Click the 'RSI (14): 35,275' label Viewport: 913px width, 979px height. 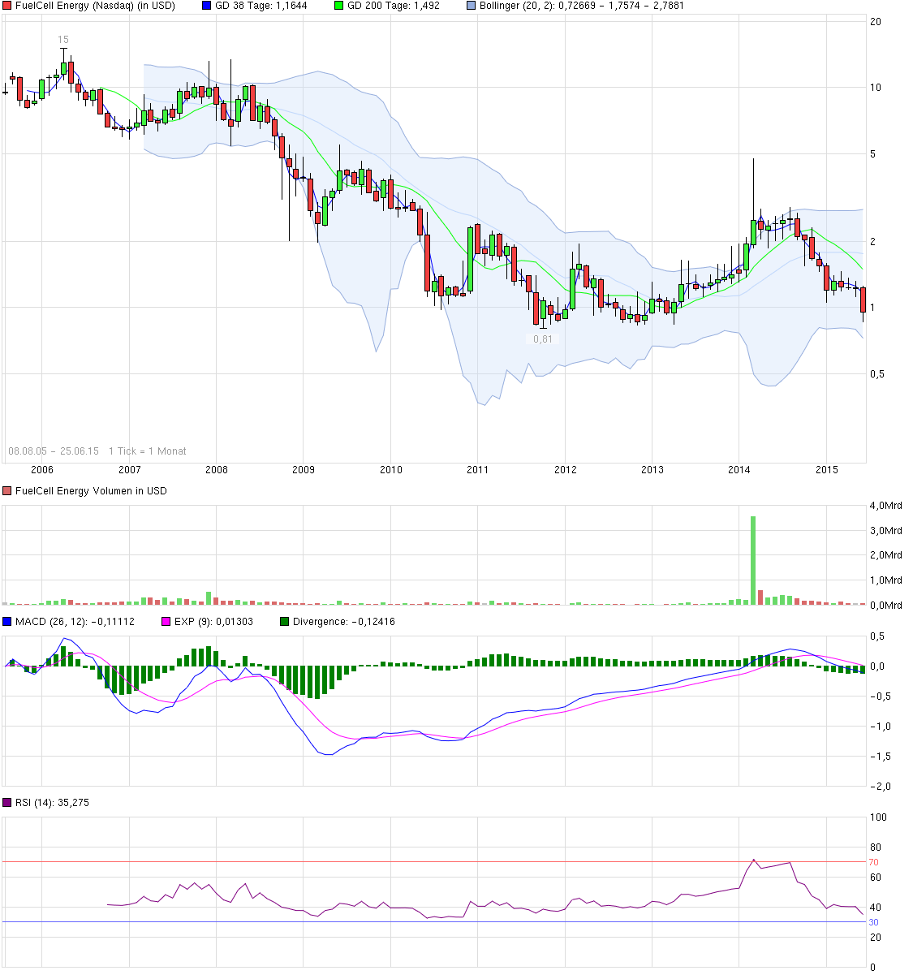(x=52, y=803)
